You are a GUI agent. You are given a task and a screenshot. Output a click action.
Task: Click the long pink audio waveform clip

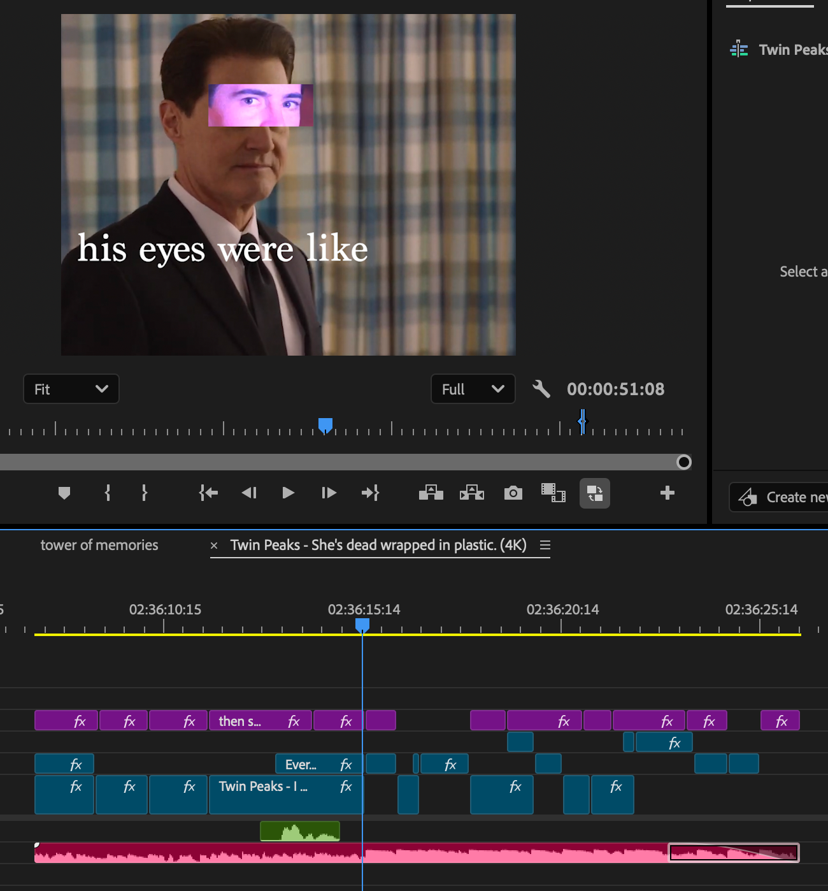click(x=350, y=853)
